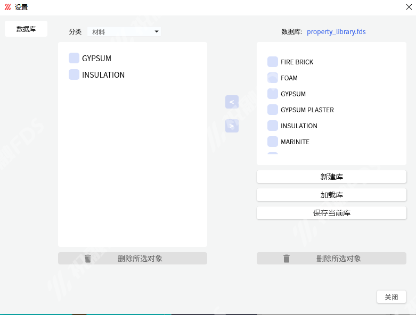Click trash icon under right library list
Screen dimensions: 416x315
coord(287,258)
